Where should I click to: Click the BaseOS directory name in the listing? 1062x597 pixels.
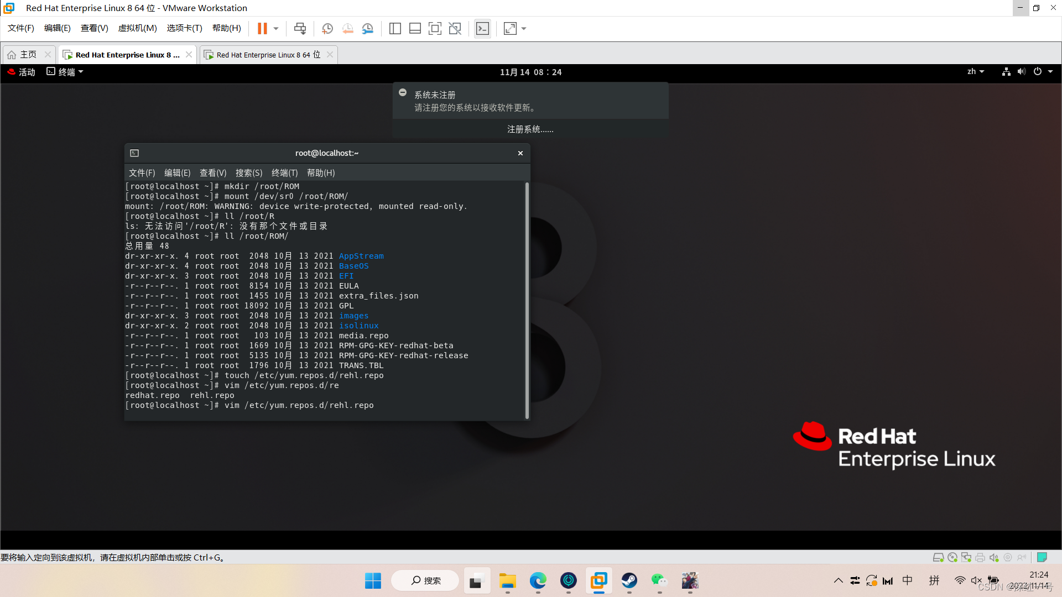[353, 266]
